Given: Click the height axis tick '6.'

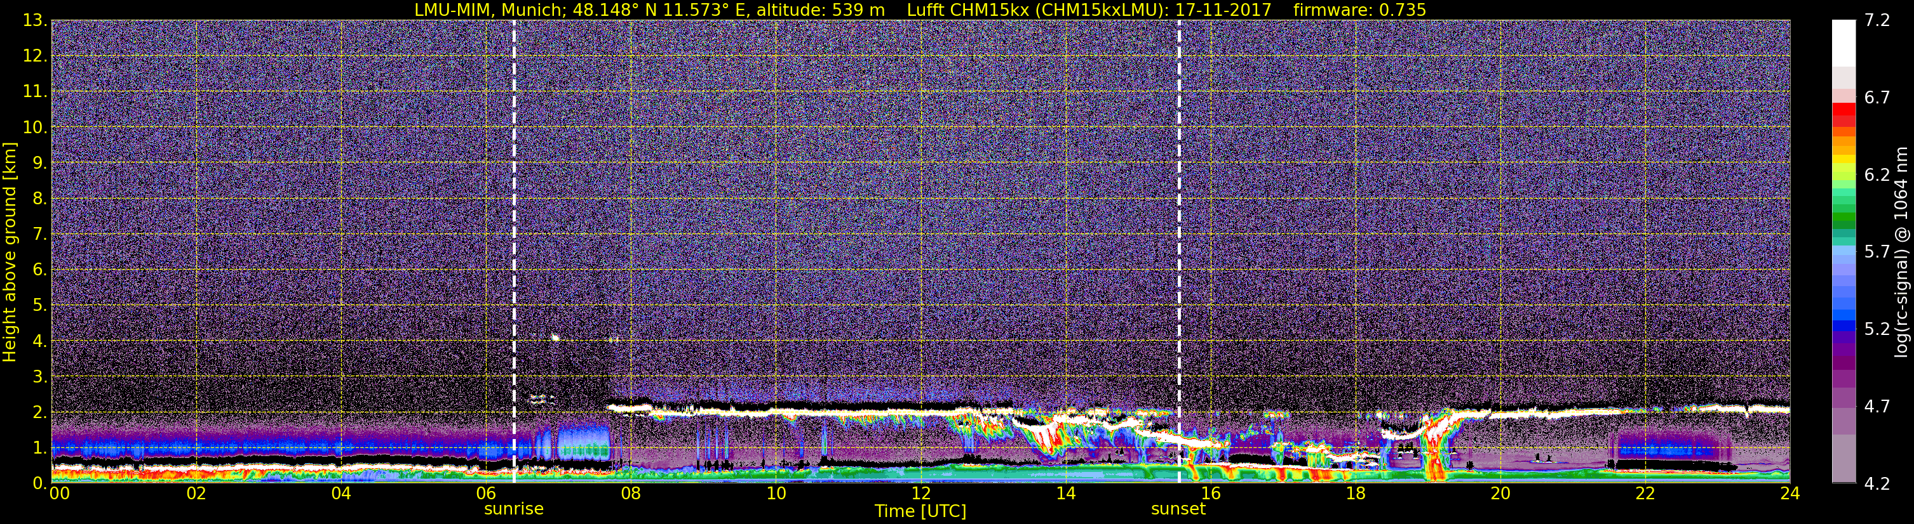Looking at the screenshot, I should click(x=39, y=270).
